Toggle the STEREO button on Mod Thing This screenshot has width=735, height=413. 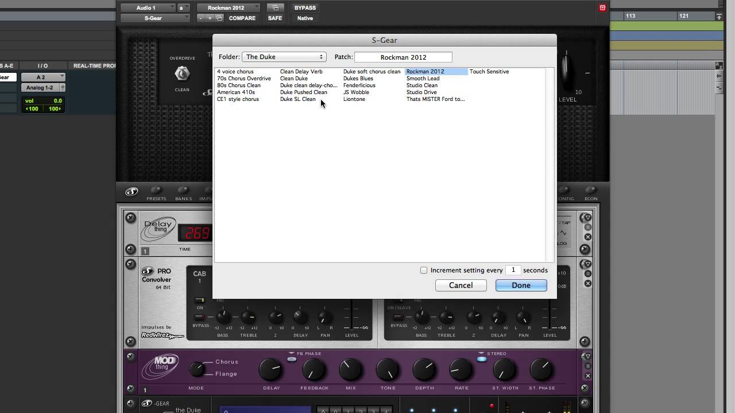[x=482, y=359]
